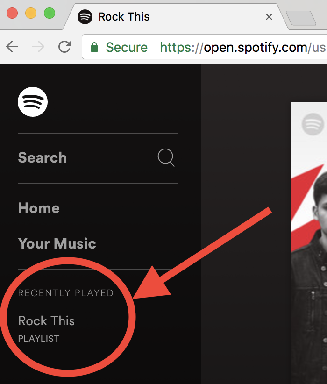Open Your Music in the sidebar

[57, 243]
